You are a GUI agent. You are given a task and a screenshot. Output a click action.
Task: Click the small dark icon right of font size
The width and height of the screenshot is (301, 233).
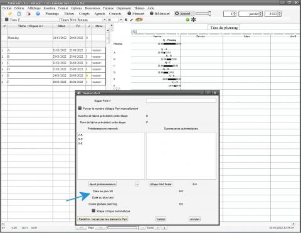pos(126,19)
